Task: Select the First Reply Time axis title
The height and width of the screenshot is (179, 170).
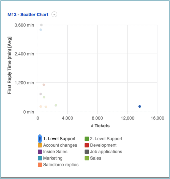Action: [x=9, y=65]
